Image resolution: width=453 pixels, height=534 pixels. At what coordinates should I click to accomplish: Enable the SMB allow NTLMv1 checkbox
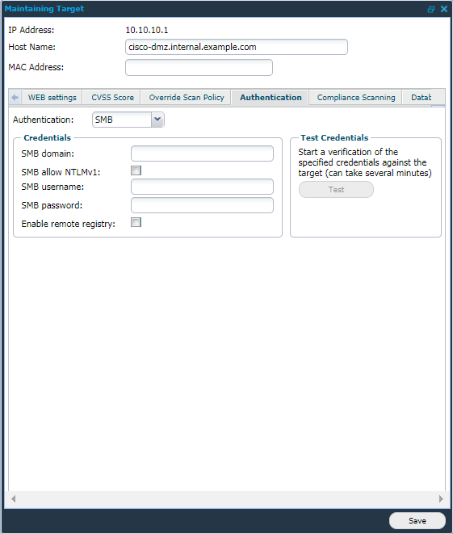pyautogui.click(x=136, y=170)
